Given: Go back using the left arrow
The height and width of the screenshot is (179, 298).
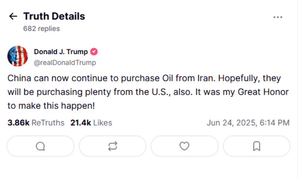Looking at the screenshot, I should point(13,16).
